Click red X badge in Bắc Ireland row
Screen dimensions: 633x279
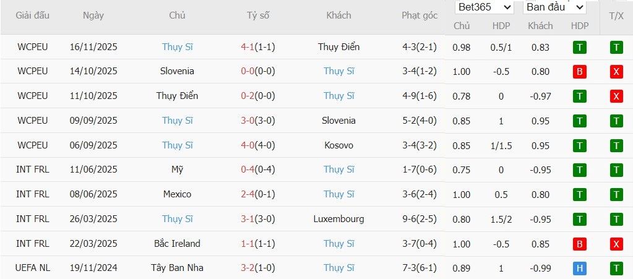pos(616,244)
